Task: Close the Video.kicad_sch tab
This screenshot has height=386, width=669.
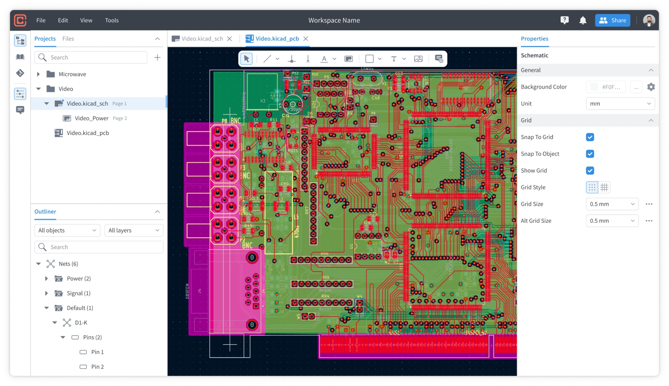Action: tap(229, 39)
